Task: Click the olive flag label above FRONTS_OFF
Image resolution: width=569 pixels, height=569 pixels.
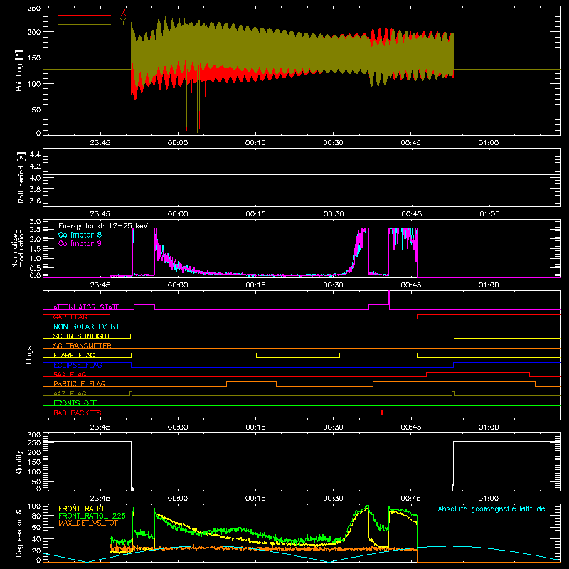Action: pos(70,393)
